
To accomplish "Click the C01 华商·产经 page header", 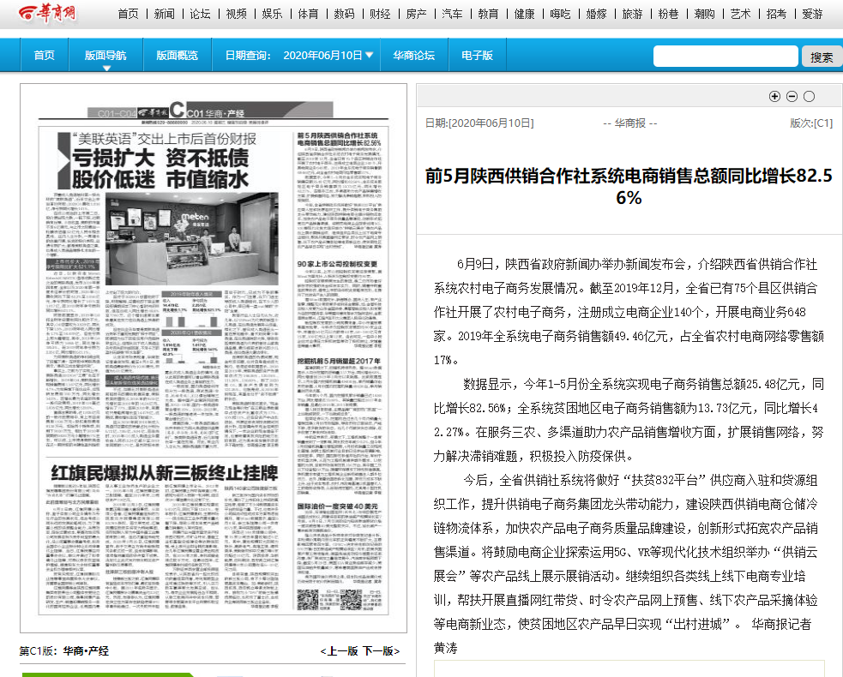I will tap(215, 113).
